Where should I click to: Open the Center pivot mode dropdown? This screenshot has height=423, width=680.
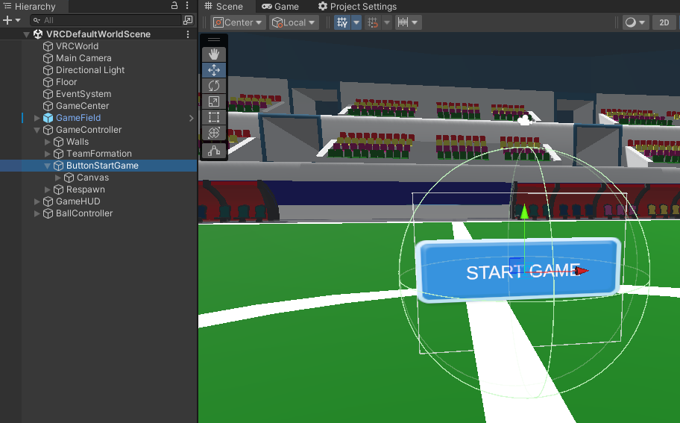click(x=239, y=22)
